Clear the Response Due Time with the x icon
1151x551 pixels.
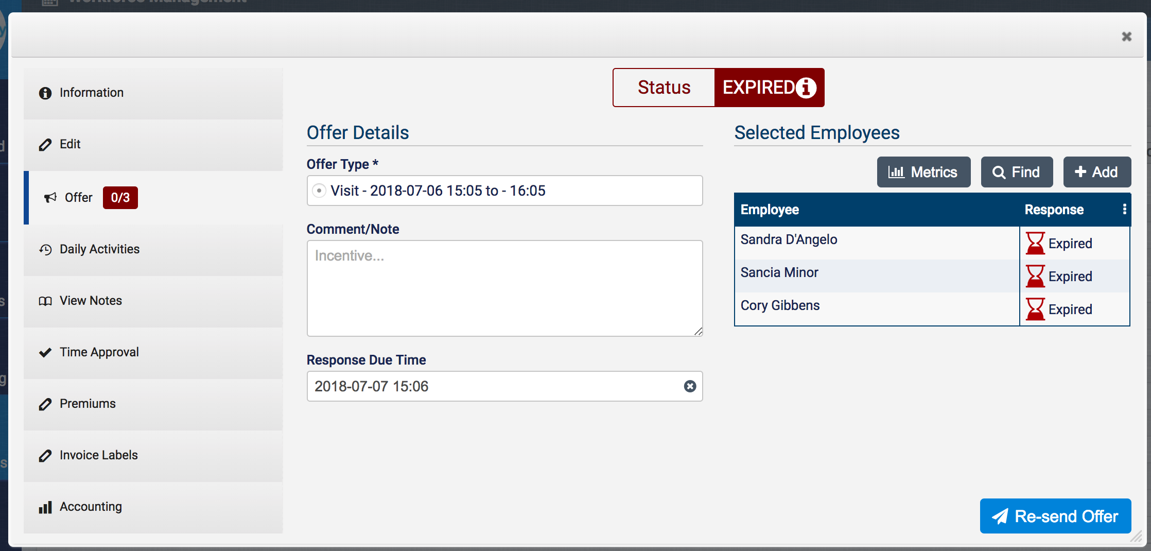click(x=690, y=386)
